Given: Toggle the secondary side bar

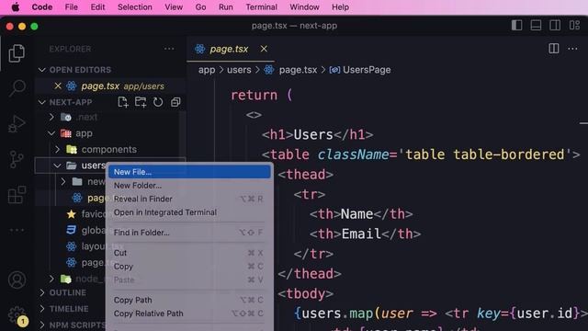Looking at the screenshot, I should coord(555,25).
